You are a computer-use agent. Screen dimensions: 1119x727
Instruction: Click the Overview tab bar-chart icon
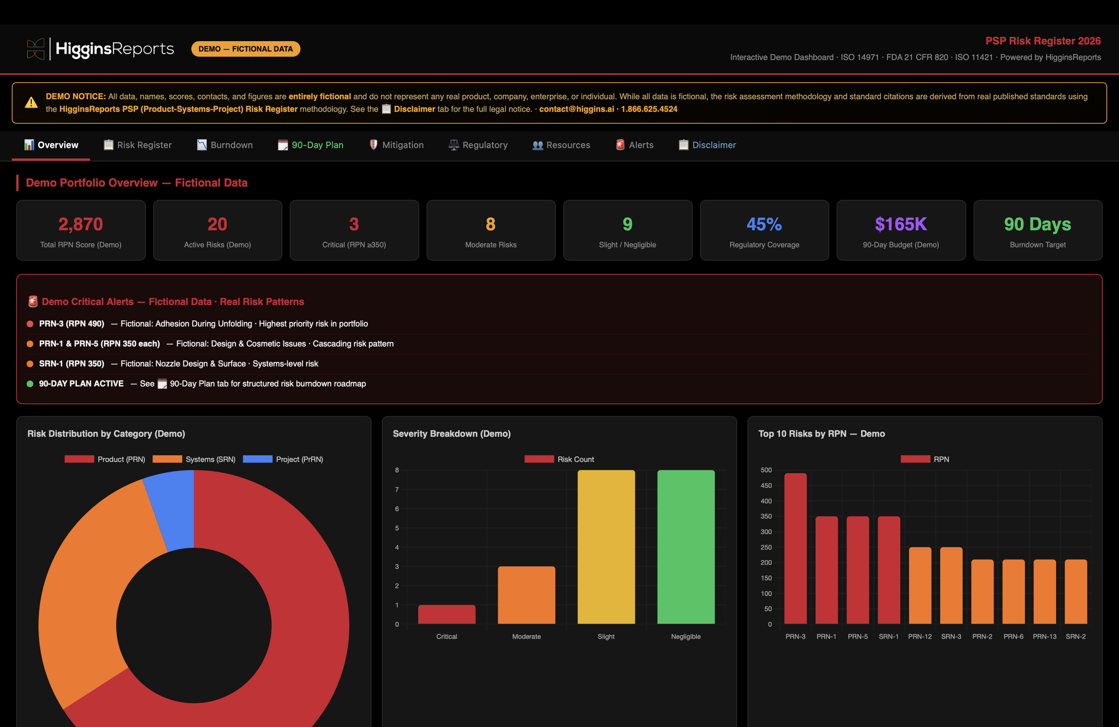tap(29, 145)
